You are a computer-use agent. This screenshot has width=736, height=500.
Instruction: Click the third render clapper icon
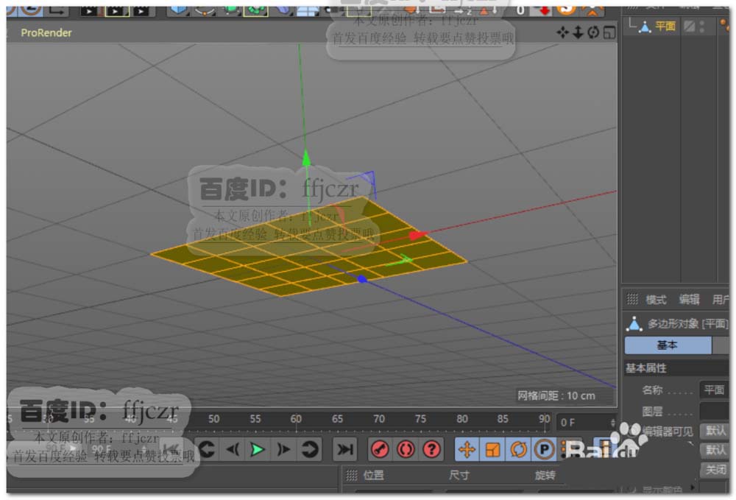coord(141,10)
